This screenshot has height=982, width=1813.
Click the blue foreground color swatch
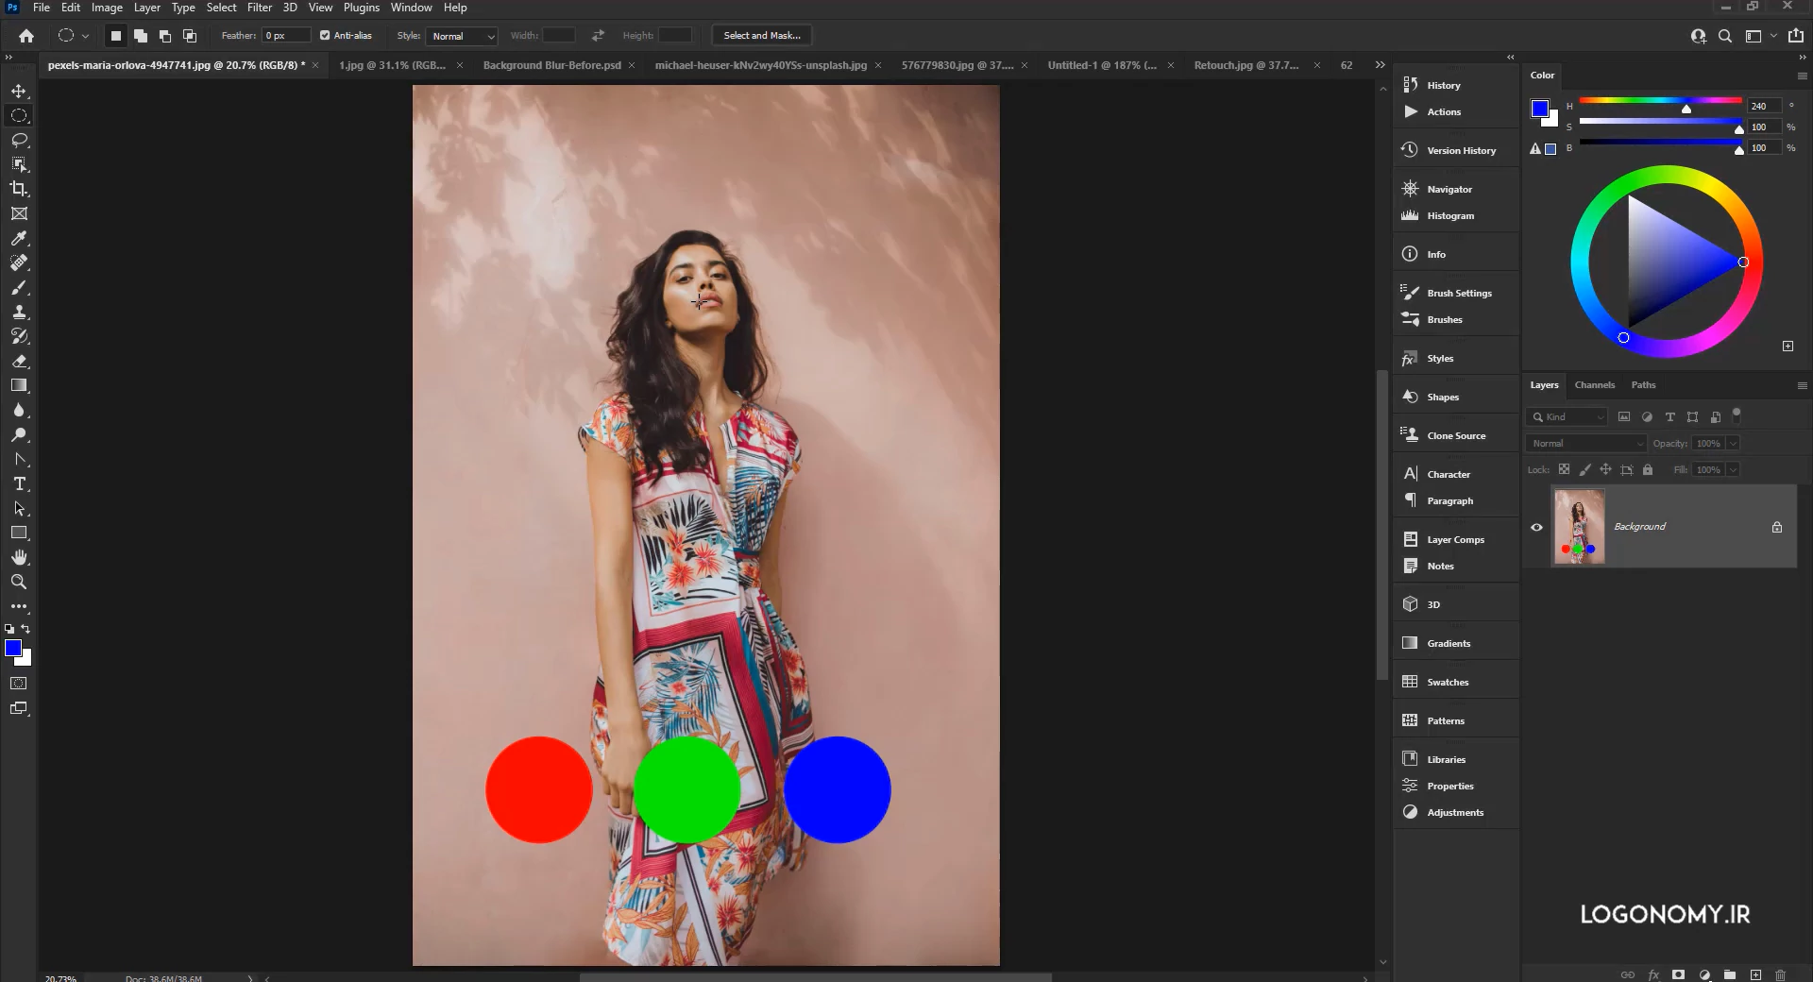[12, 648]
